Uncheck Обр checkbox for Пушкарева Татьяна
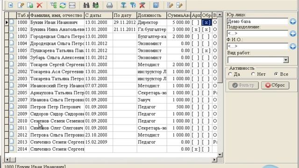Screen dimensions: 299x168 206,51
